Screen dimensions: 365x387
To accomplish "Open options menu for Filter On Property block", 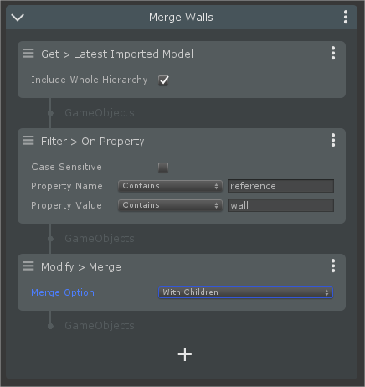I will click(333, 140).
